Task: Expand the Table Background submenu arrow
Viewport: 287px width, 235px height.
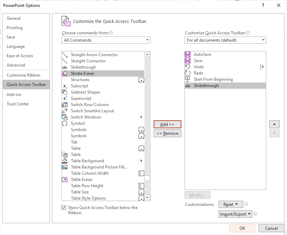Action: [141, 161]
